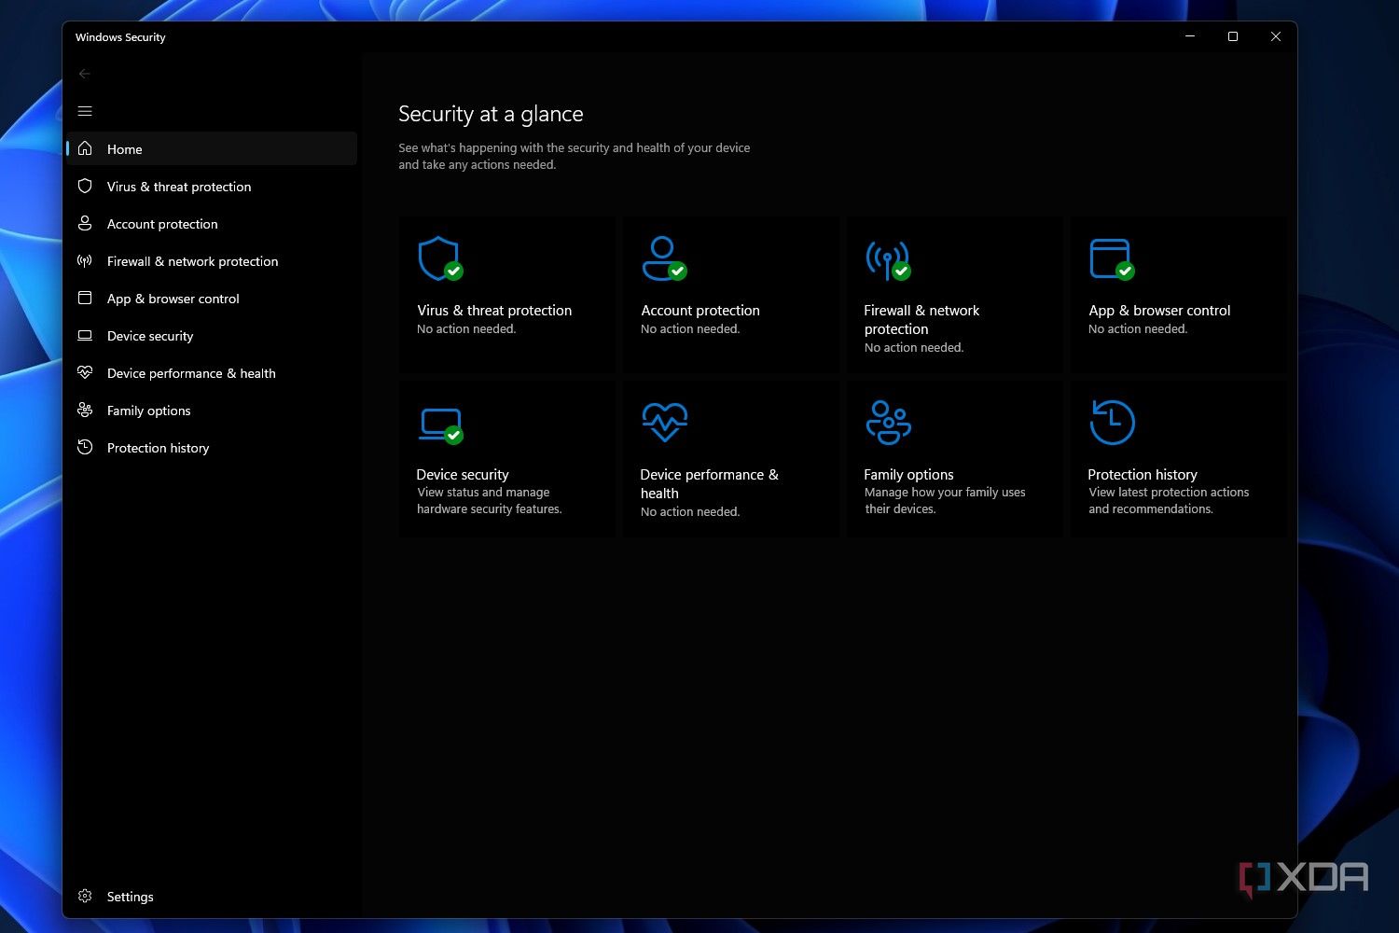Image resolution: width=1399 pixels, height=933 pixels.
Task: Click the Device security laptop tile icon
Action: (x=439, y=424)
